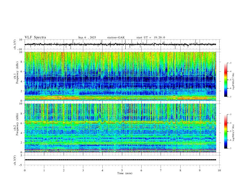The height and width of the screenshot is (191, 247).
Task: Click the ch.2 Frequency (kHz) axis label
Action: click(x=16, y=124)
